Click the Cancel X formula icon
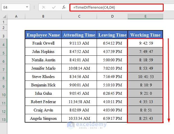Image resolution: width=174 pixels, height=134 pixels. coord(44,8)
